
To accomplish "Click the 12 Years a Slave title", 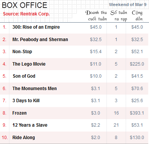I will [x=30, y=125].
